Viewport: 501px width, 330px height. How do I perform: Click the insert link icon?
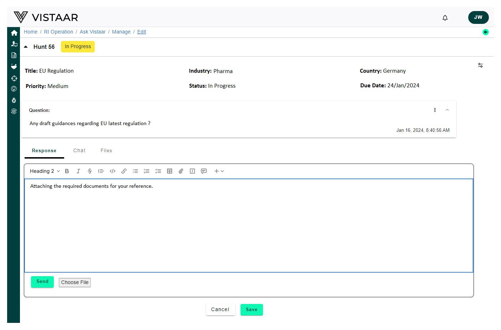tap(124, 171)
